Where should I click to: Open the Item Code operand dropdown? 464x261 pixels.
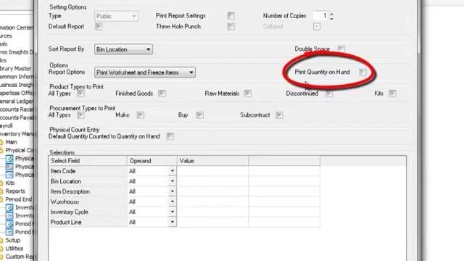point(173,171)
